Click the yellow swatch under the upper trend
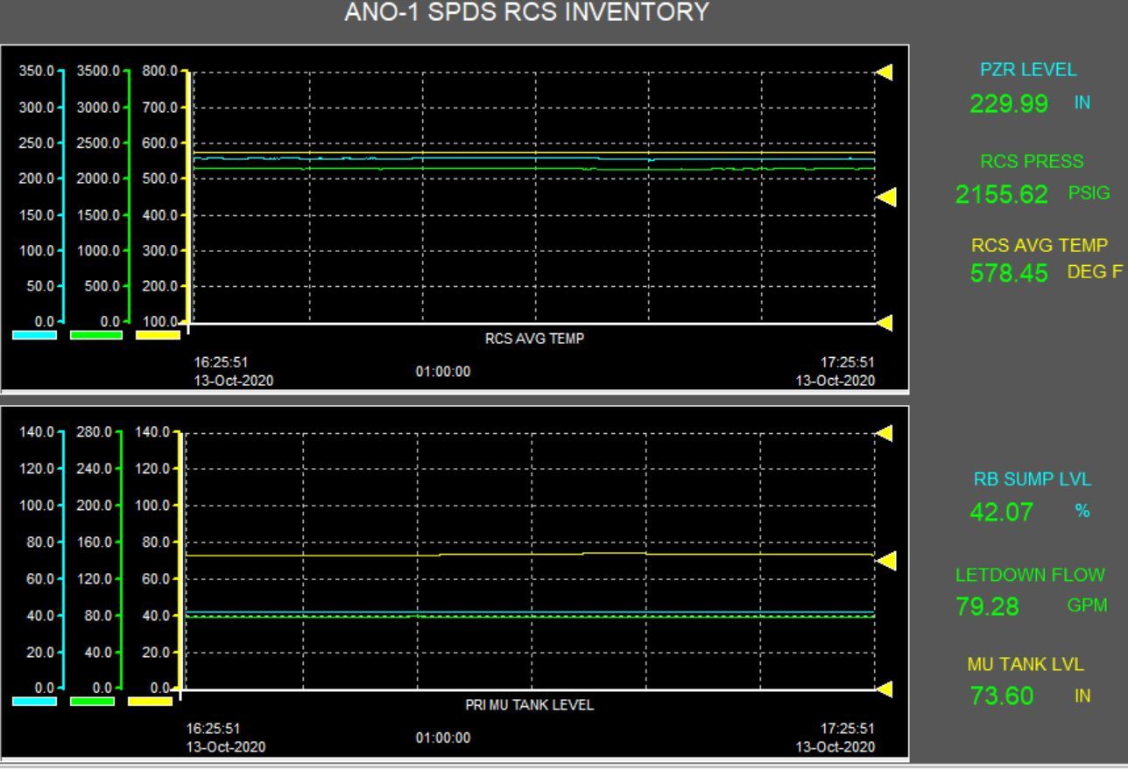This screenshot has width=1128, height=769. point(158,335)
